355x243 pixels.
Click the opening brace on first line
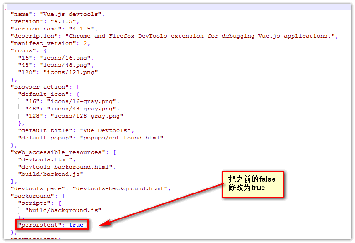pyautogui.click(x=5, y=7)
